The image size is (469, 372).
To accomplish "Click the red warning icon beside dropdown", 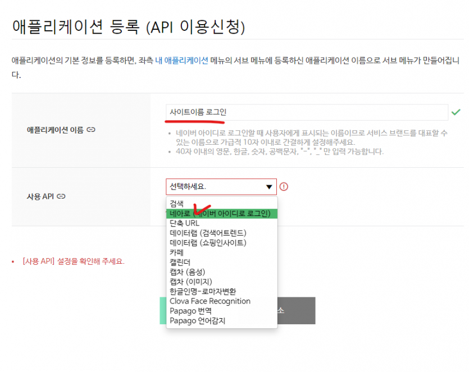I will pos(284,187).
